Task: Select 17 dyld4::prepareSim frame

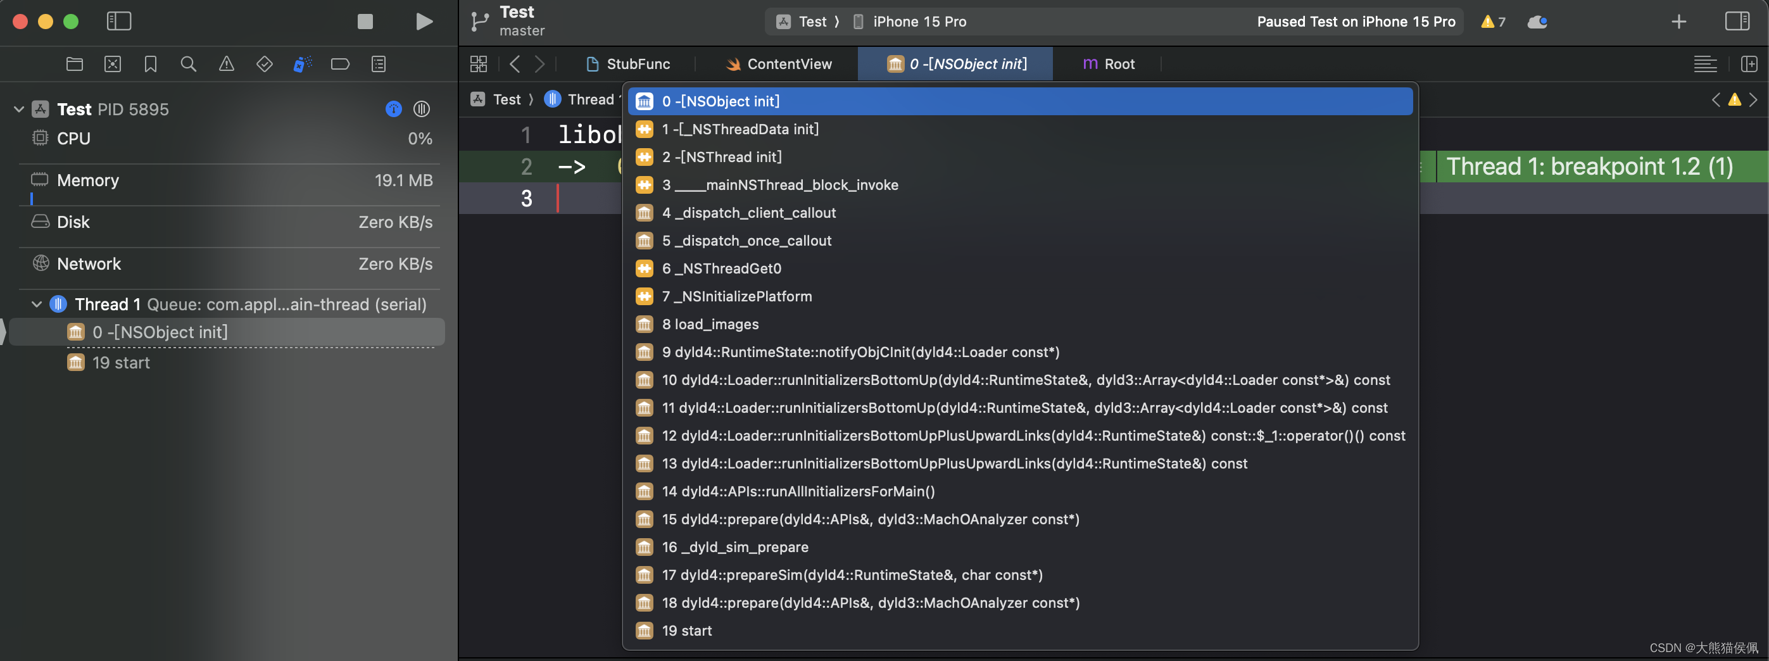Action: click(x=1020, y=575)
